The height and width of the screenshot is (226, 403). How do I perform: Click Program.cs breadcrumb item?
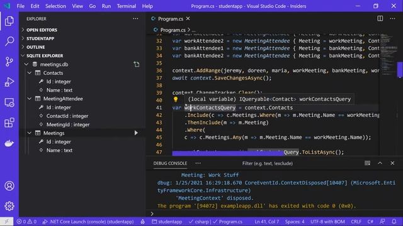(169, 30)
